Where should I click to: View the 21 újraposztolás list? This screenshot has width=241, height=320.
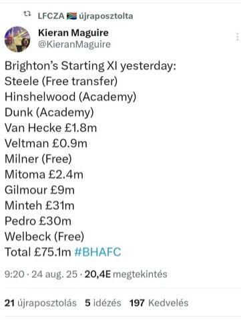click(x=41, y=303)
